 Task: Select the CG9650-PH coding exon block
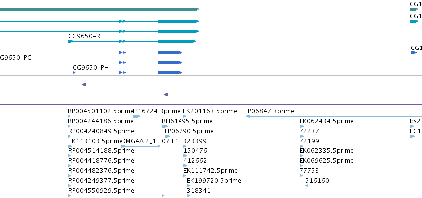(x=170, y=73)
